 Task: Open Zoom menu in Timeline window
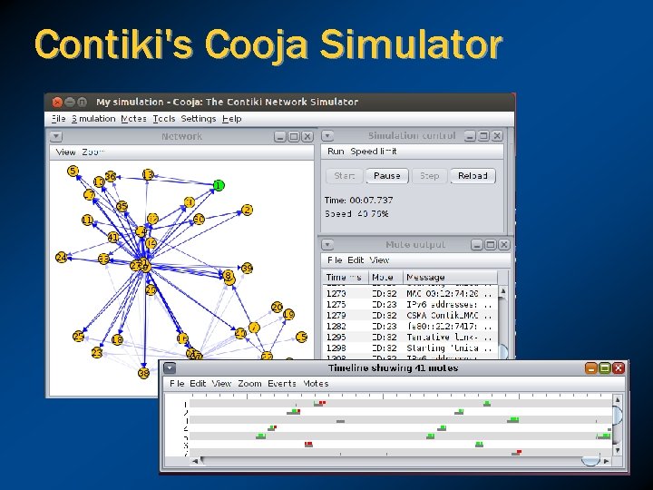click(249, 383)
